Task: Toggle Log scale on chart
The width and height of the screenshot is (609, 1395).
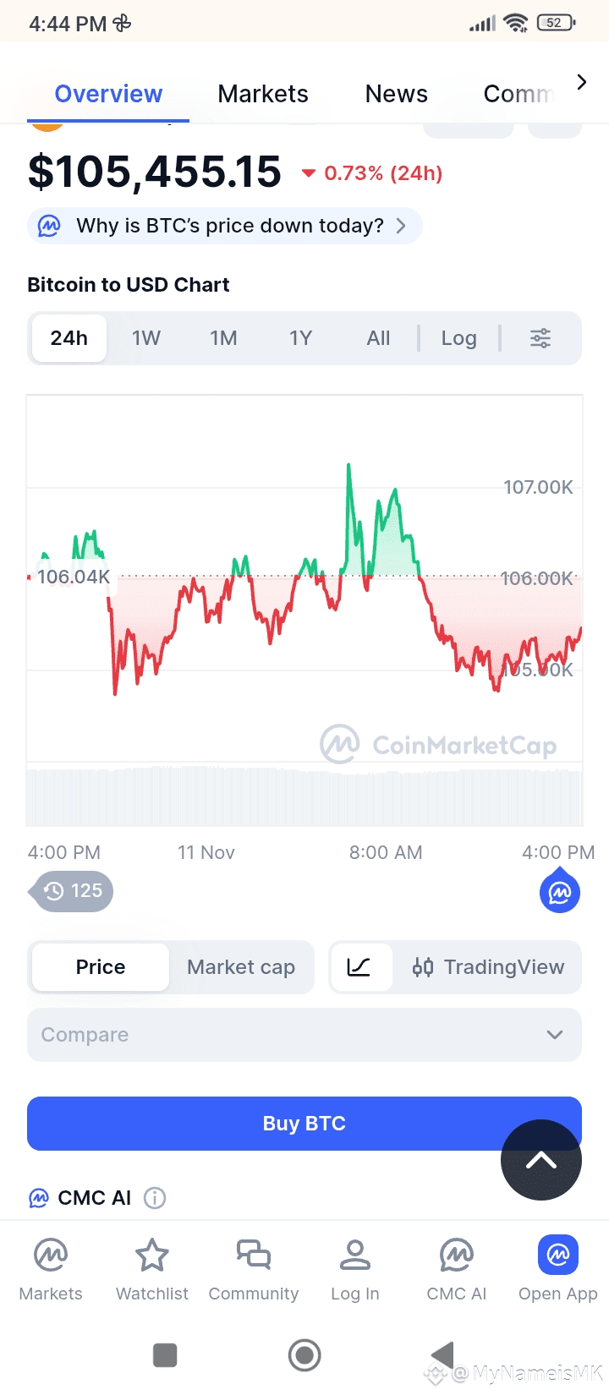Action: [x=459, y=338]
